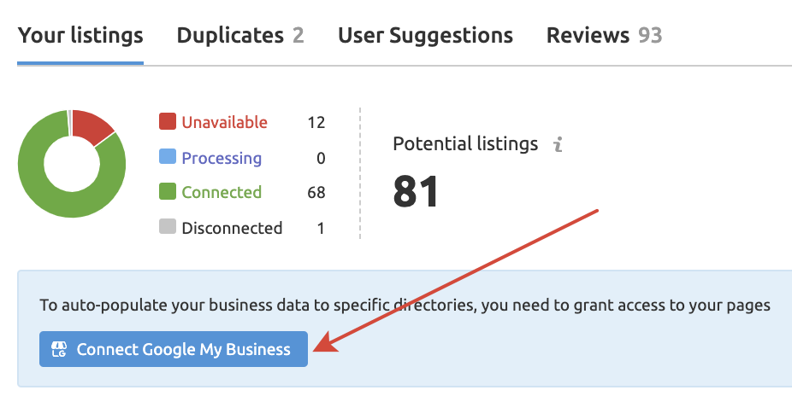Screen dimensions: 792x396
Task: Click the green Connected legend swatch
Action: click(168, 192)
